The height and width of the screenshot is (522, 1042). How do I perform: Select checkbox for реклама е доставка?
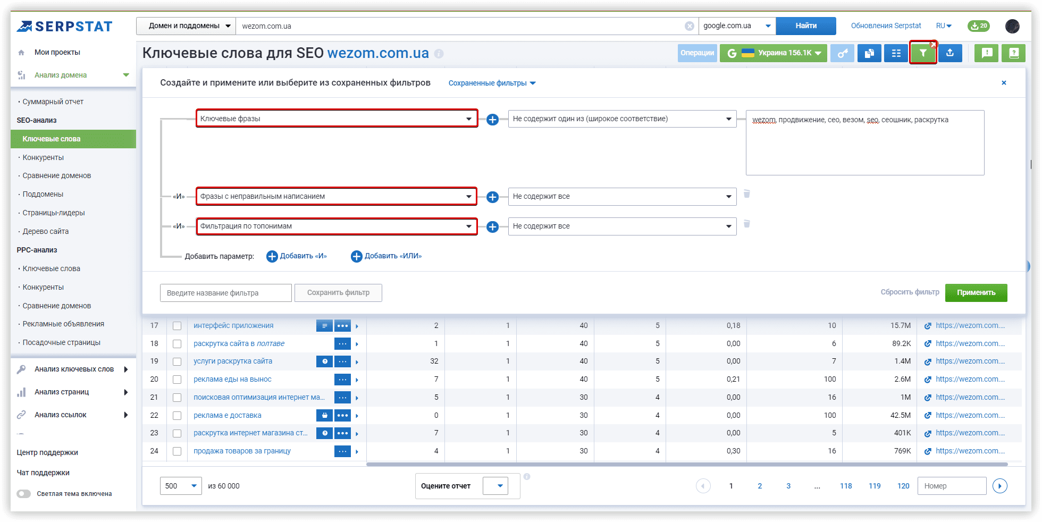pos(177,416)
